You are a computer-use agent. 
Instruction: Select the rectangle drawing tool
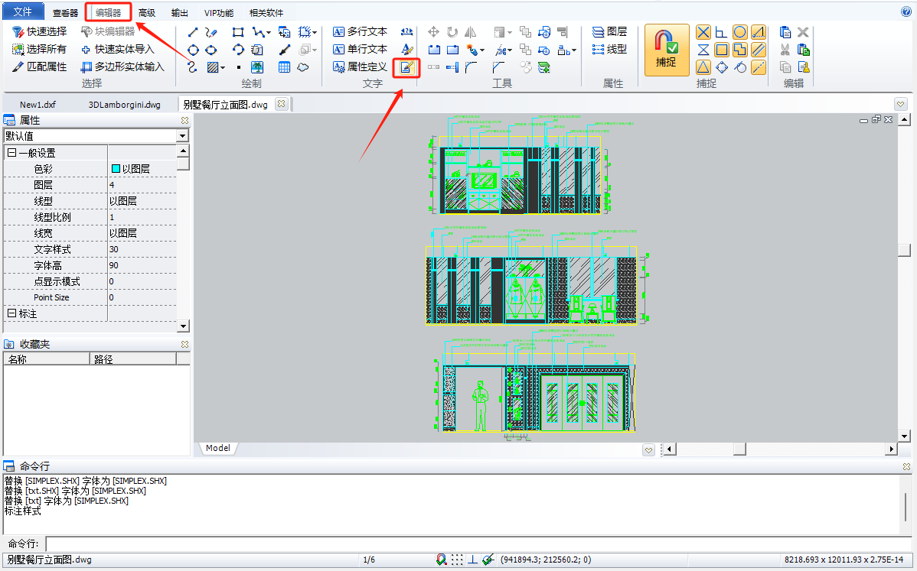[238, 32]
